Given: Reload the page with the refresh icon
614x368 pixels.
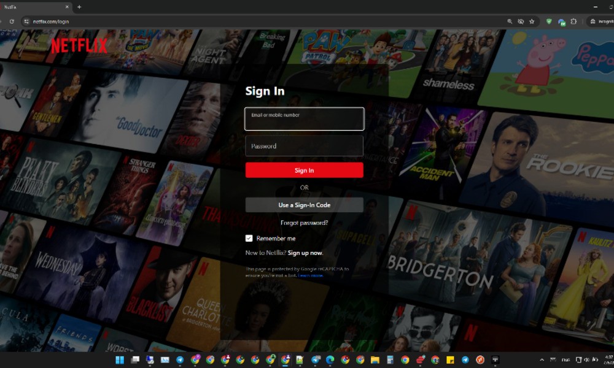Looking at the screenshot, I should (x=12, y=21).
